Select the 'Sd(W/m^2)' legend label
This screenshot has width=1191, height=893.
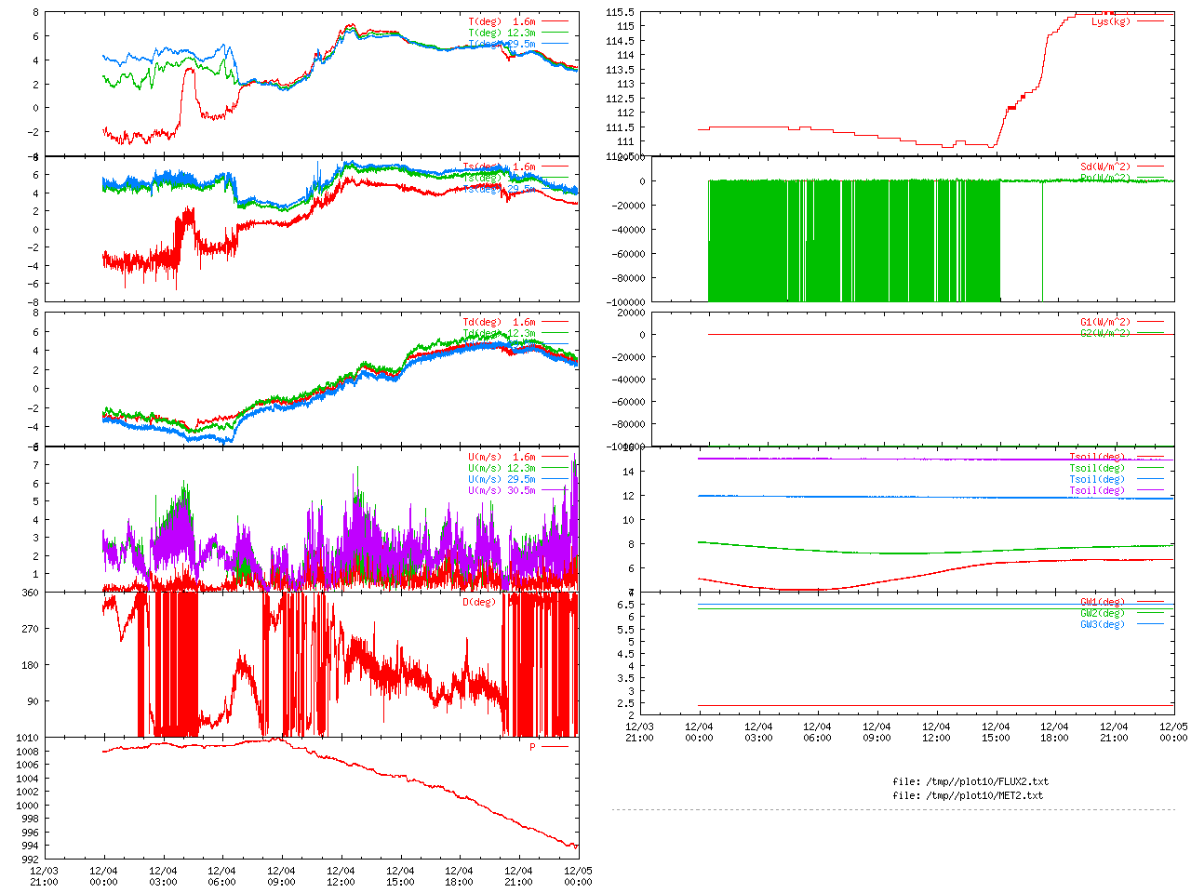(1105, 167)
